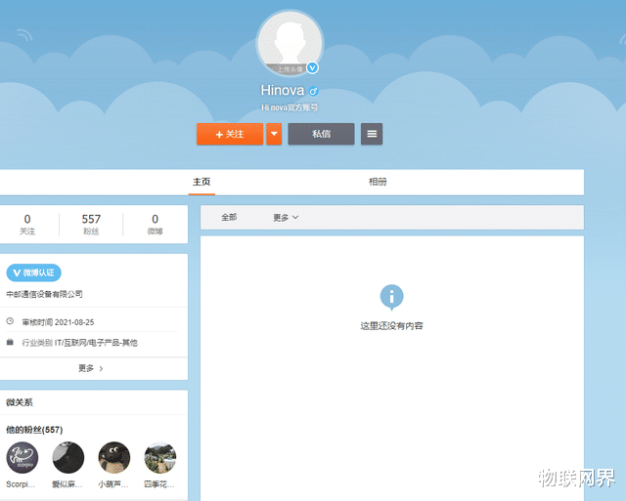Open the 0 微博 posts count
626x501 pixels.
click(x=155, y=224)
